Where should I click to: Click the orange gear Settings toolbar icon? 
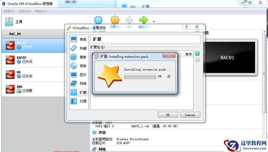pos(115,20)
